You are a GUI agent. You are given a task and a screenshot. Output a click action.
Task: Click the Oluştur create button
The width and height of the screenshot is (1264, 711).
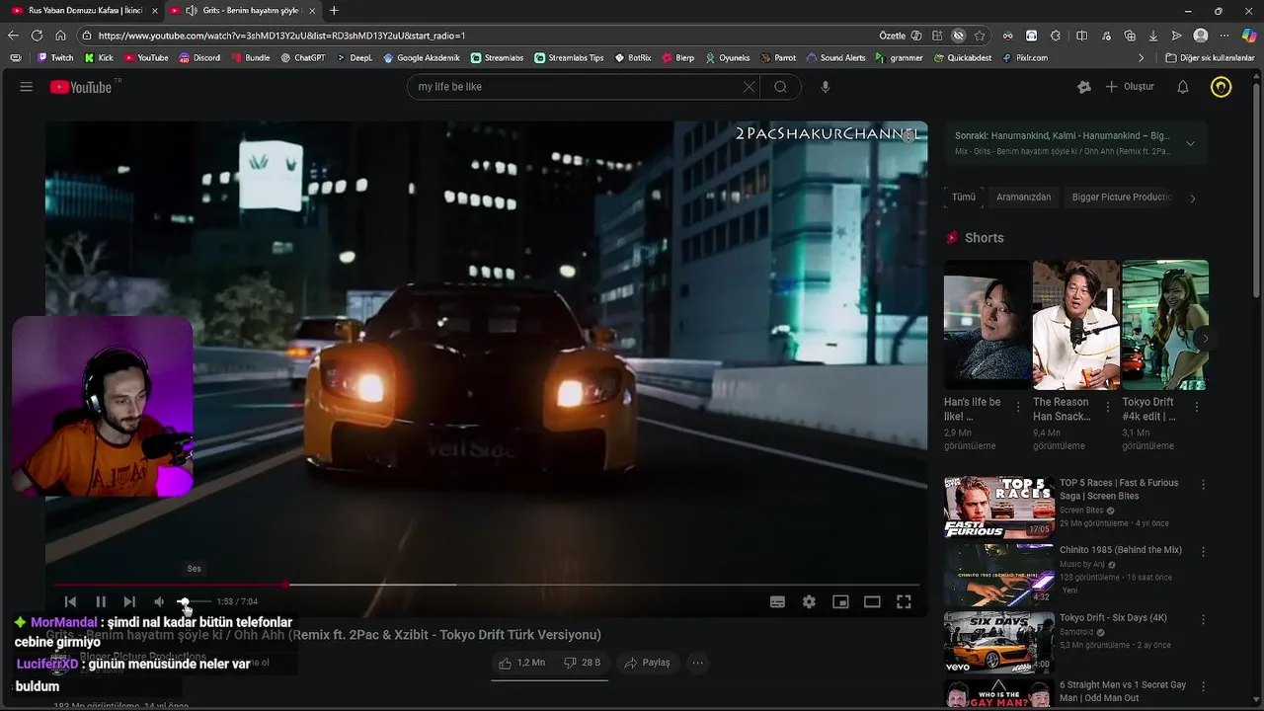coord(1130,87)
